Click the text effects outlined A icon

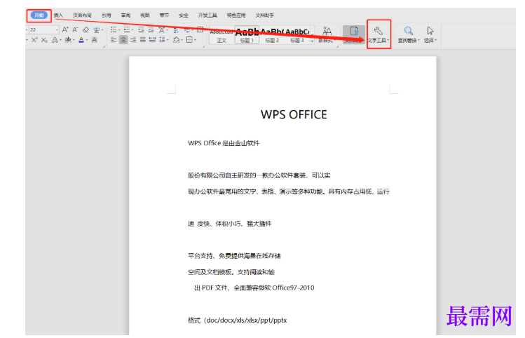click(x=55, y=40)
